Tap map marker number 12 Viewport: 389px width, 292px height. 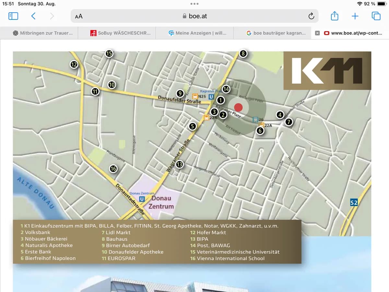point(74,64)
